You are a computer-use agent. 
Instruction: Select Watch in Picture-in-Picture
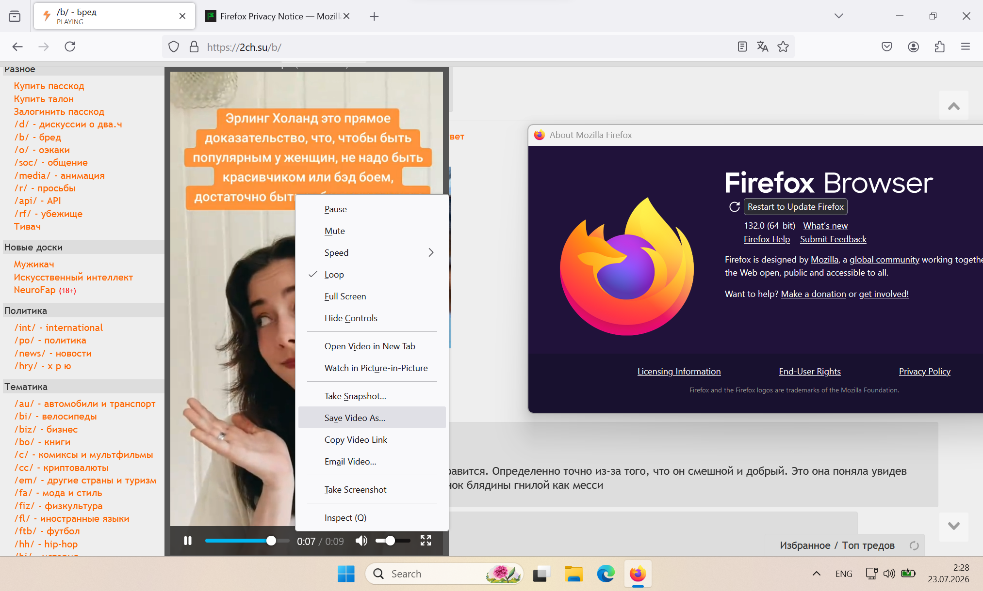(x=372, y=368)
